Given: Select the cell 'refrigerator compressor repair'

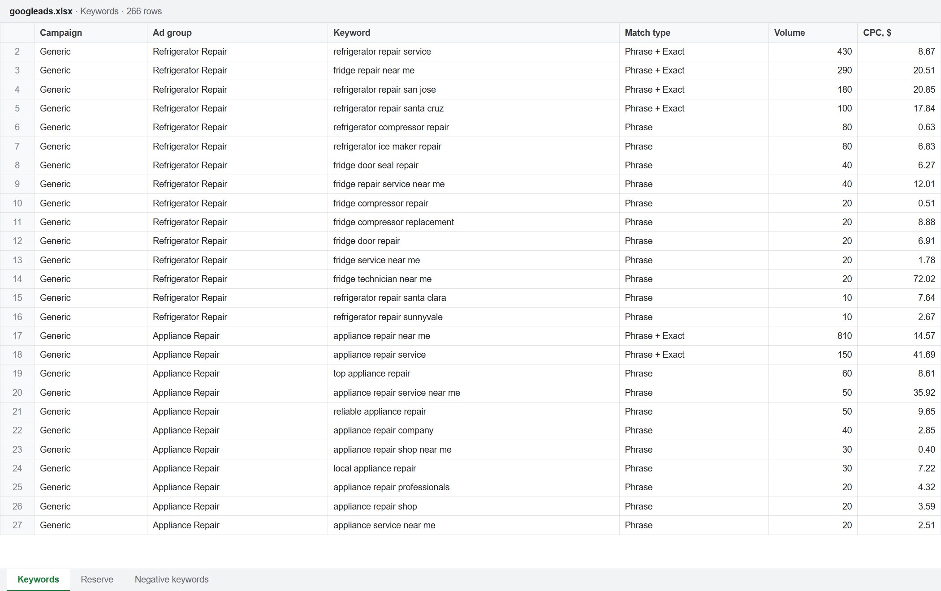Looking at the screenshot, I should (473, 127).
